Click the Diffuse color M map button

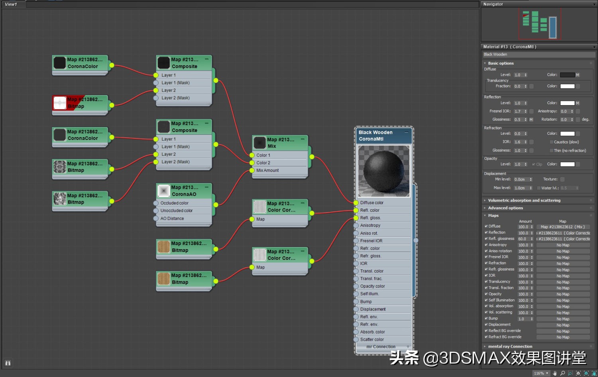577,75
